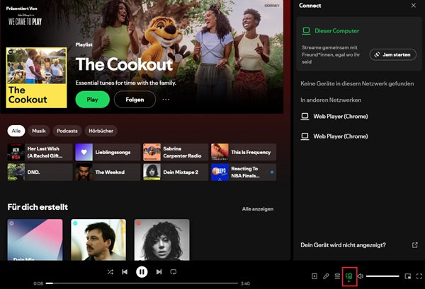Screen dimensions: 425x289
Task: Open the Now Playing view icon
Action: pos(314,276)
